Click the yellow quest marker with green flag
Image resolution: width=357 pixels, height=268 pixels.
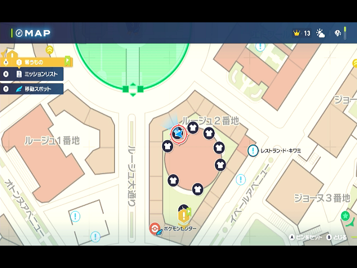[x=184, y=214]
